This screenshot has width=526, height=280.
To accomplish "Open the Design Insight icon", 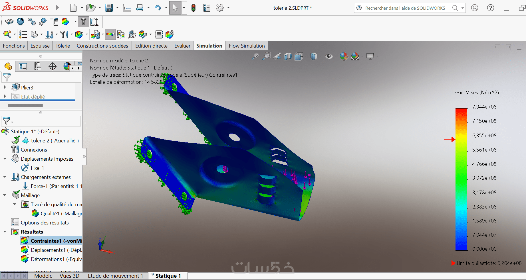I will point(132,34).
